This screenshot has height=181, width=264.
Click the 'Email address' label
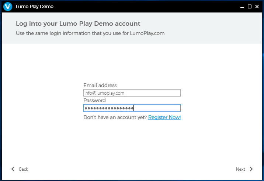pos(100,85)
